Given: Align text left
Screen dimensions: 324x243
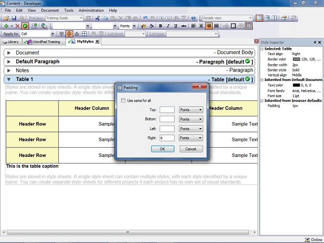Looking at the screenshot, I should click(193, 26).
